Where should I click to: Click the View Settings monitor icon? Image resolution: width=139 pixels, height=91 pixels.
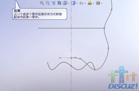coord(98,3)
